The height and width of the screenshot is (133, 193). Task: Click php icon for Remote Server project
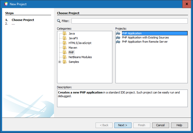(x=118, y=42)
